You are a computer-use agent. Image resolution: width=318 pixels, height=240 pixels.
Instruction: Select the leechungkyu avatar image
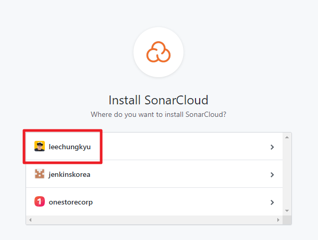coord(40,146)
